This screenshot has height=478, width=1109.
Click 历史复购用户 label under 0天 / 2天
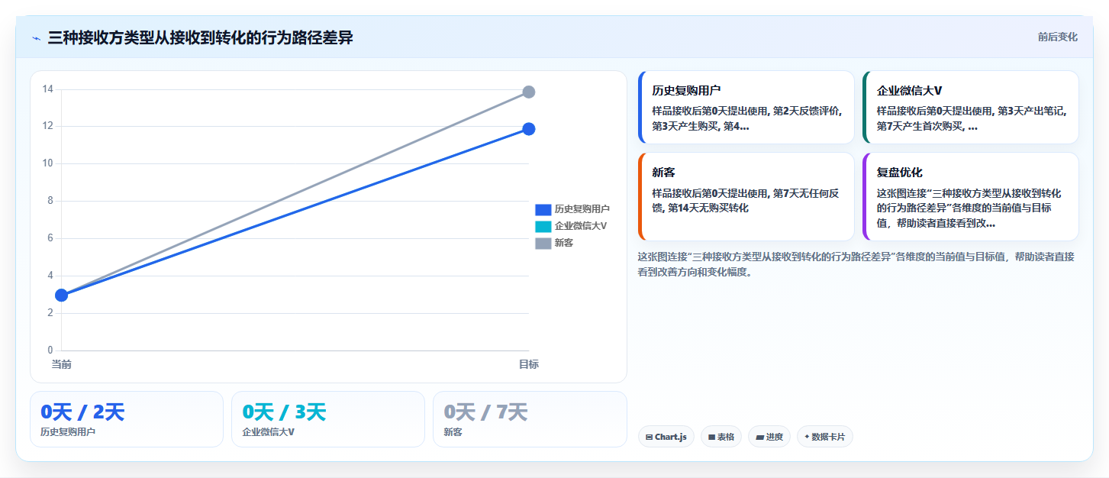click(68, 432)
